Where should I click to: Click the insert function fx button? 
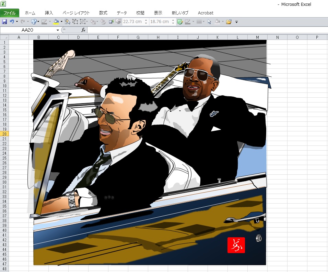point(83,30)
